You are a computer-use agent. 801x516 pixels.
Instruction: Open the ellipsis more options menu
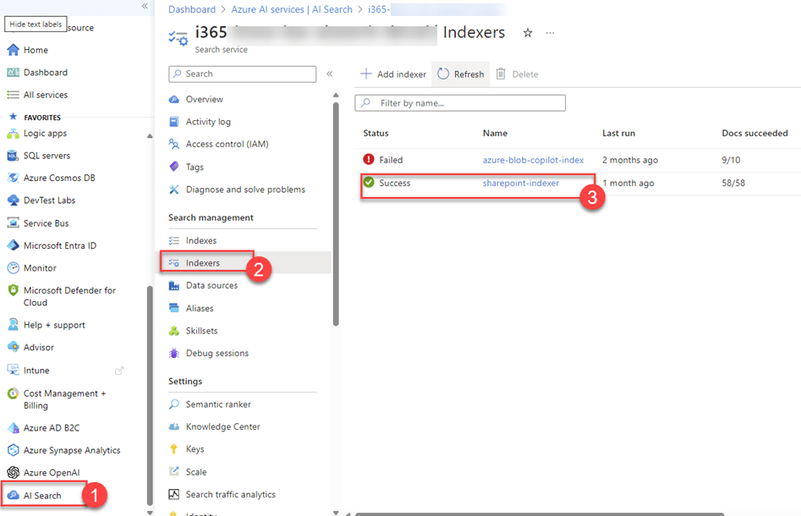(x=551, y=33)
